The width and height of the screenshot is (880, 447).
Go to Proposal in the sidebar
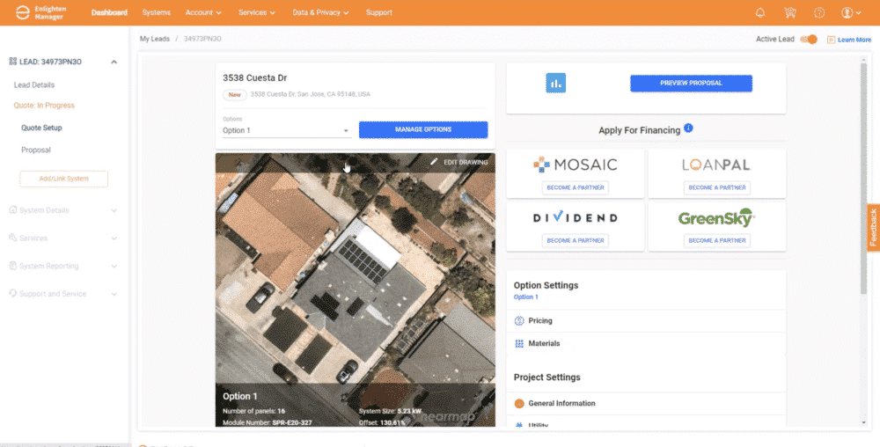point(36,150)
